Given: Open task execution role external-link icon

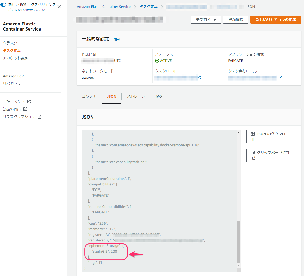Looking at the screenshot, I should 280,77.
